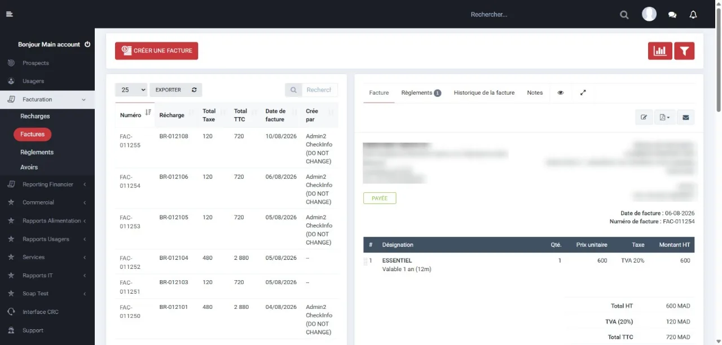Go to Avoirs in the sidebar
The height and width of the screenshot is (345, 722).
point(29,167)
